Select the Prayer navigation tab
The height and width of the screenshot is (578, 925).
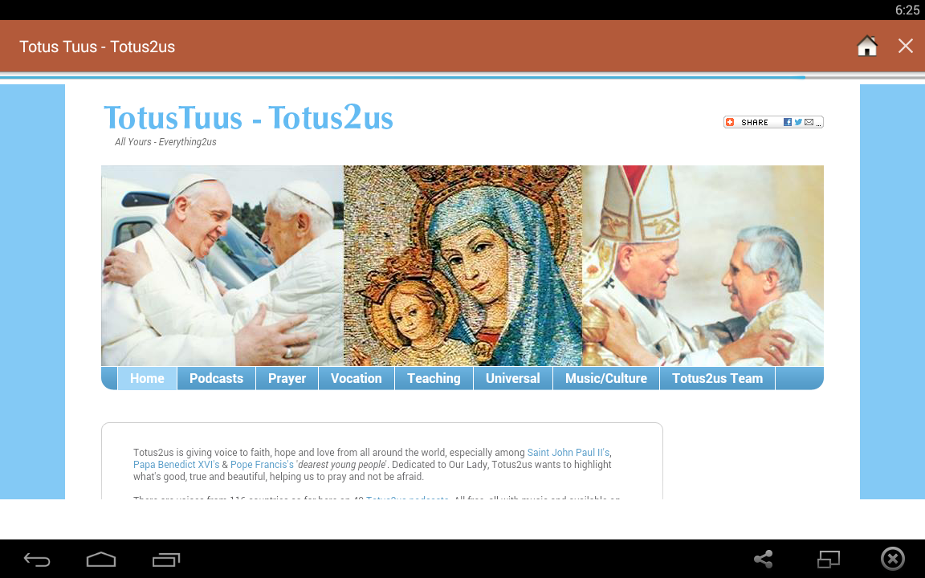click(287, 379)
